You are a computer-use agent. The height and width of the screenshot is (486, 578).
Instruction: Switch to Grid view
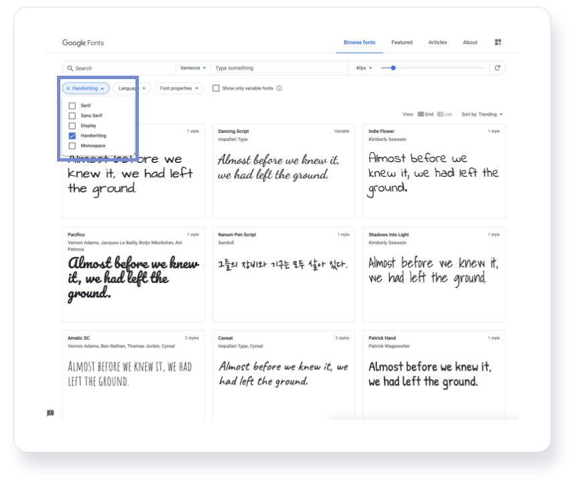pos(426,114)
